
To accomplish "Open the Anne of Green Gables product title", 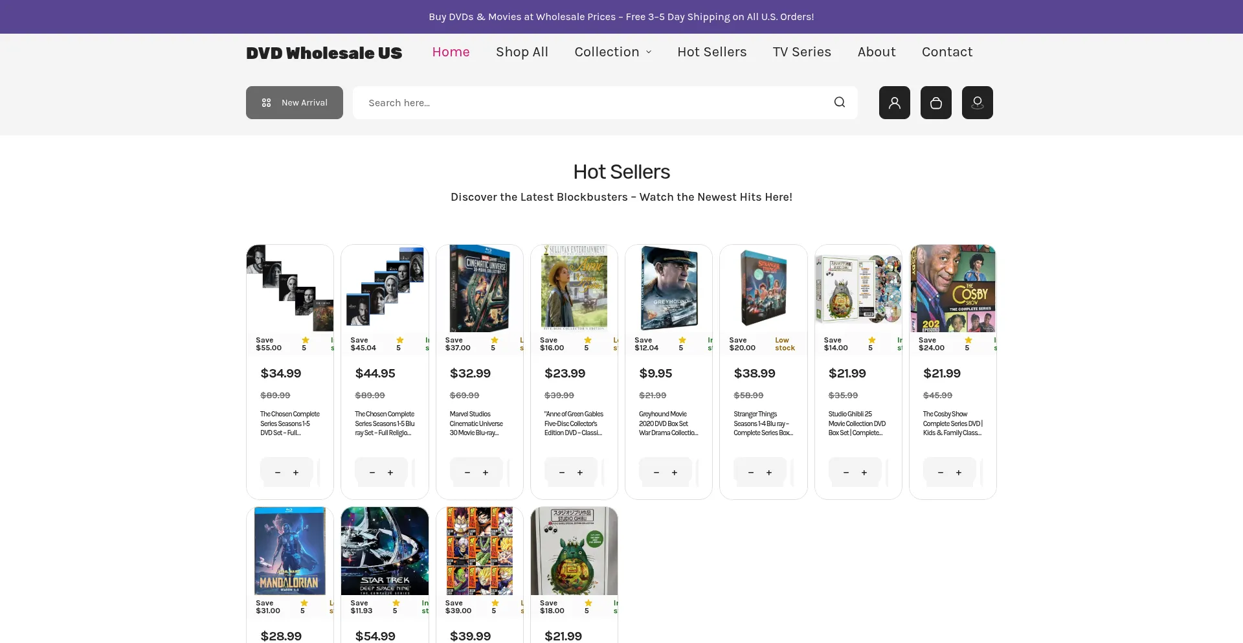I will pos(574,423).
